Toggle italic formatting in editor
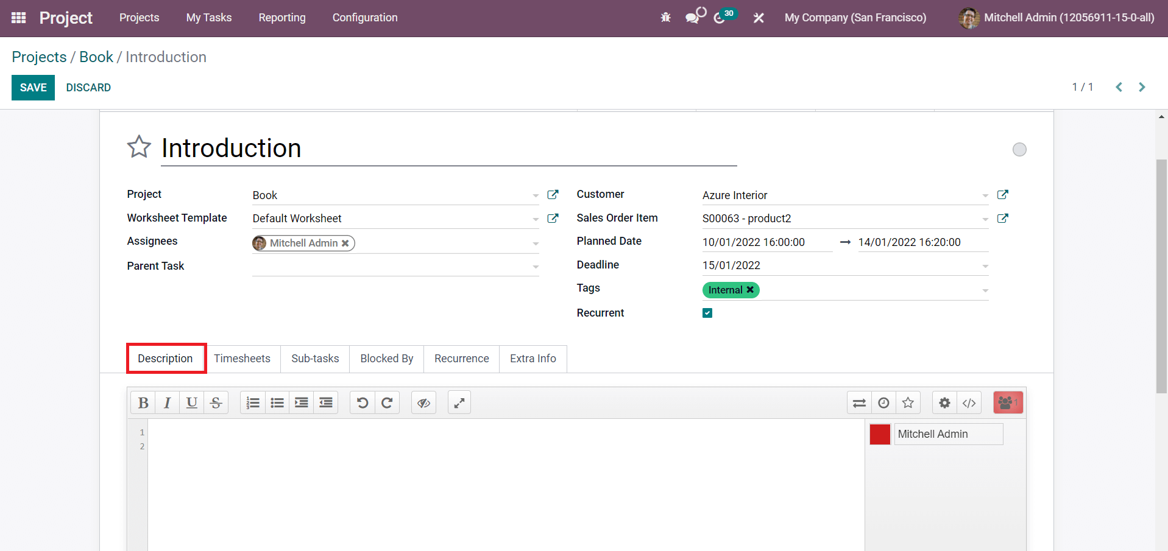This screenshot has width=1168, height=551. [x=168, y=402]
